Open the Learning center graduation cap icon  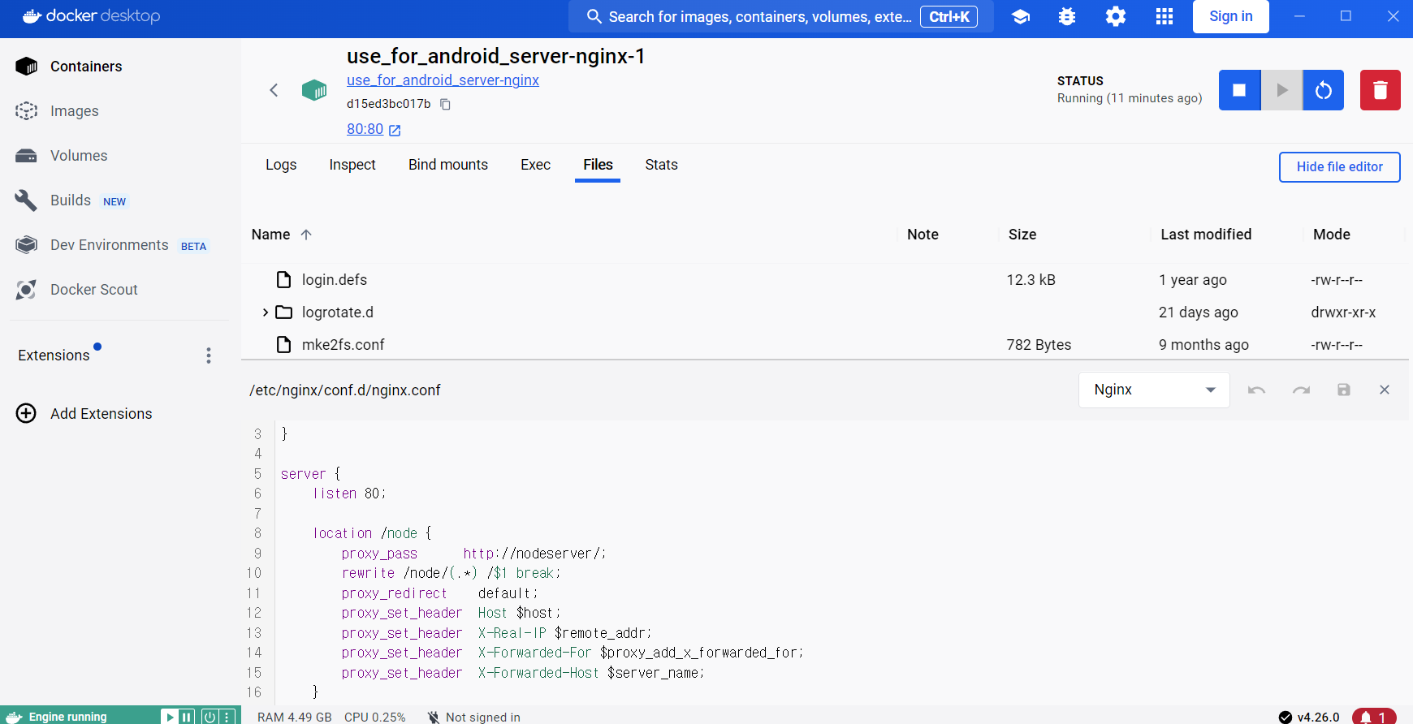1021,16
